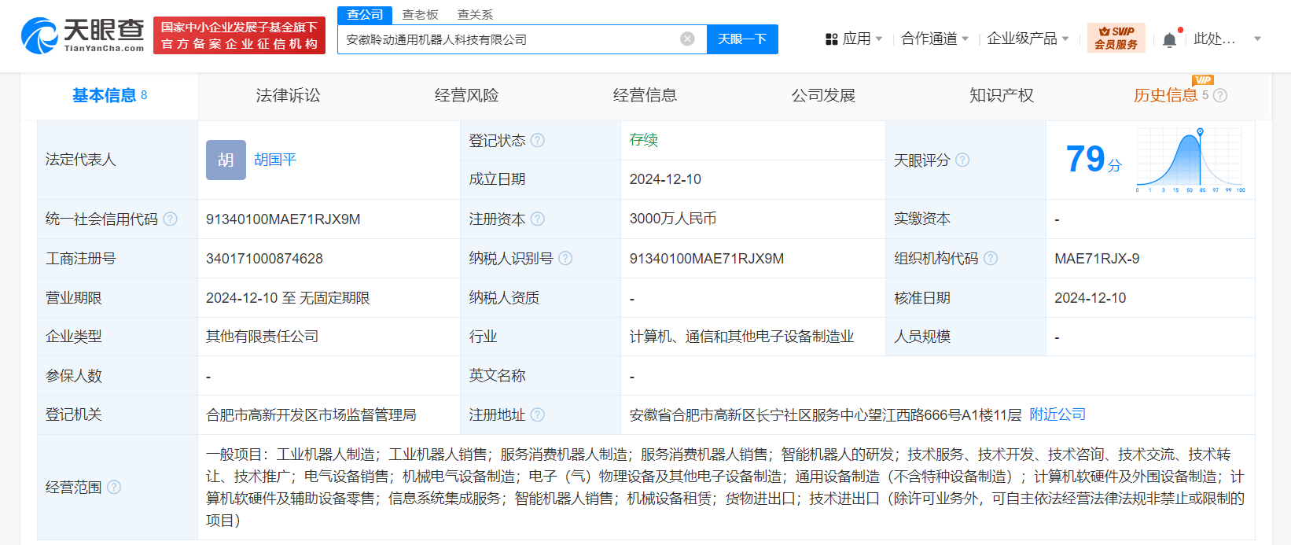
Task: Show help for 统一社会信用代码
Action: [x=170, y=219]
